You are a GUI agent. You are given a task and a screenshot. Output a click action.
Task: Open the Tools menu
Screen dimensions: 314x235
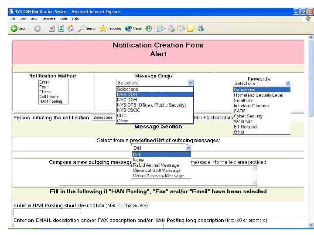click(x=64, y=19)
